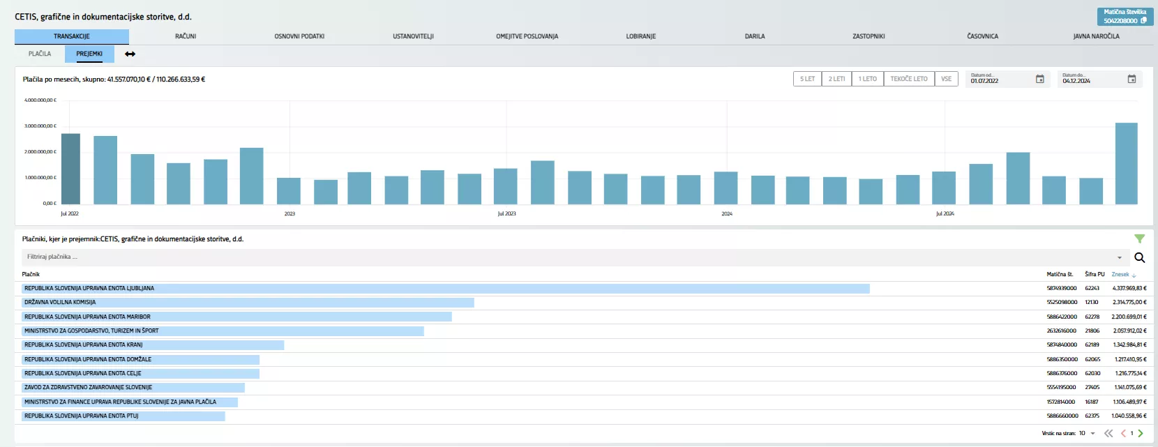Select the 2 LETI range button
1158x447 pixels.
point(836,79)
